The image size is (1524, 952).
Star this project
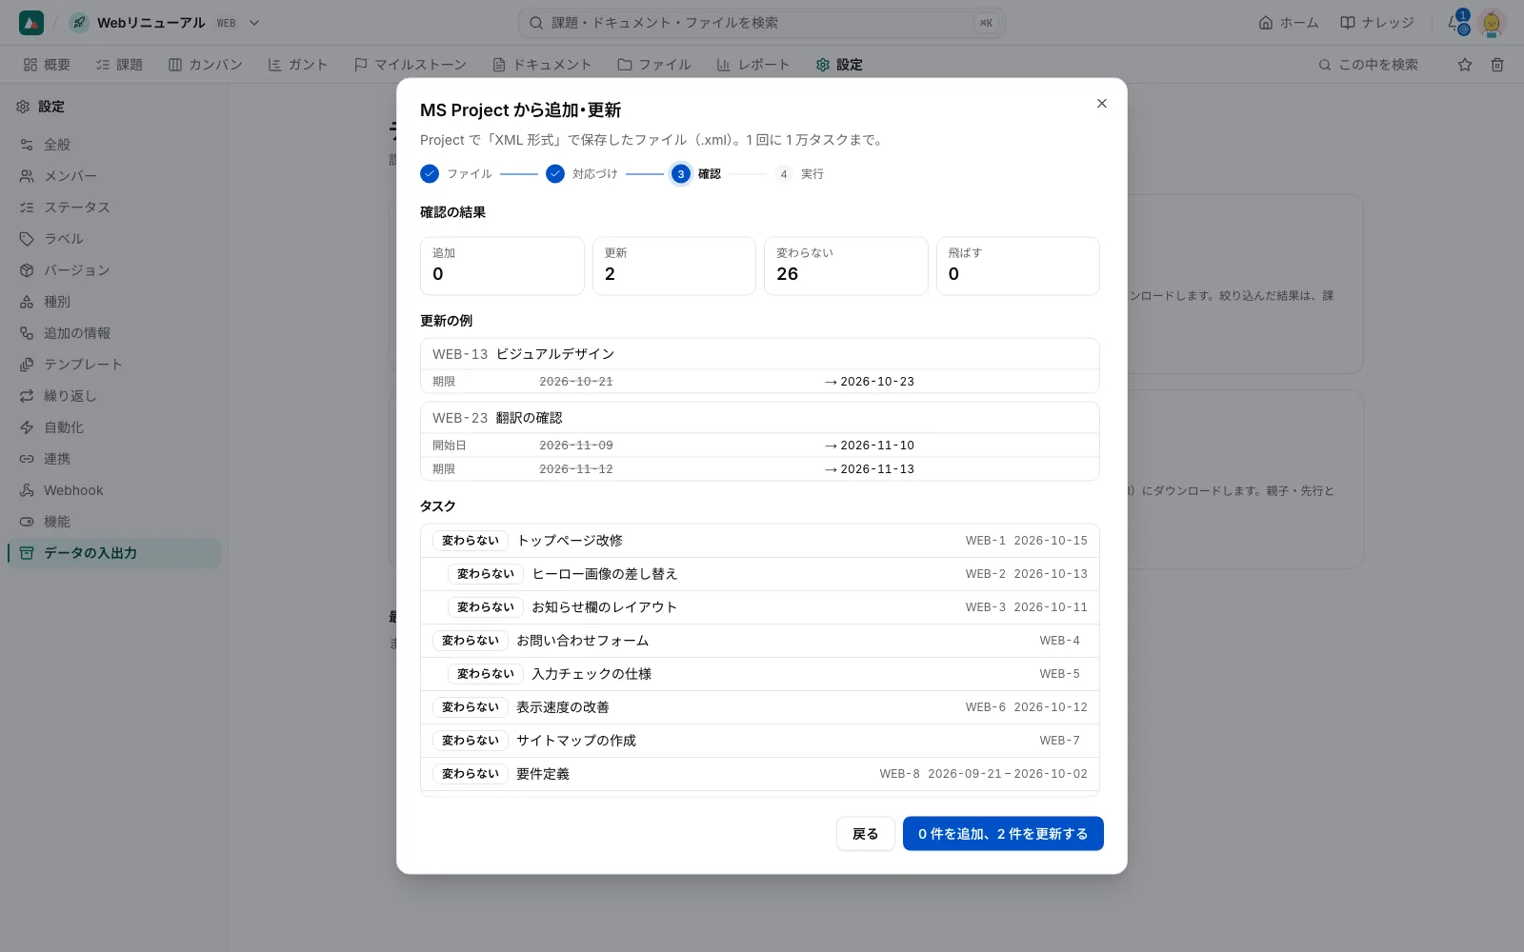click(1465, 65)
